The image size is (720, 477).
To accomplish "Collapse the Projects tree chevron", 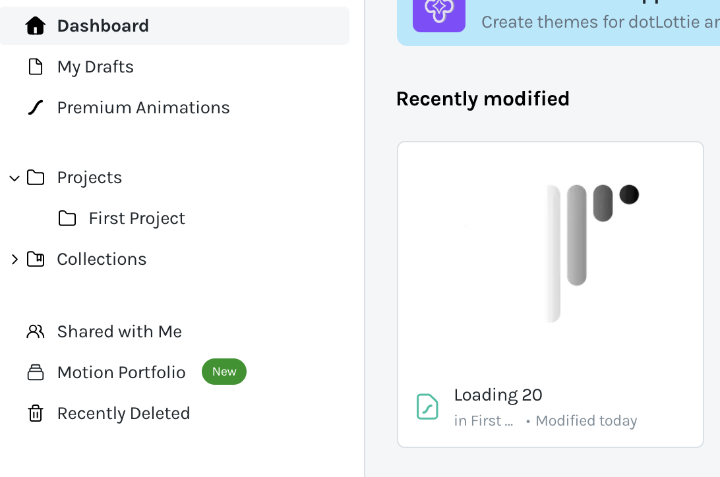I will point(15,177).
